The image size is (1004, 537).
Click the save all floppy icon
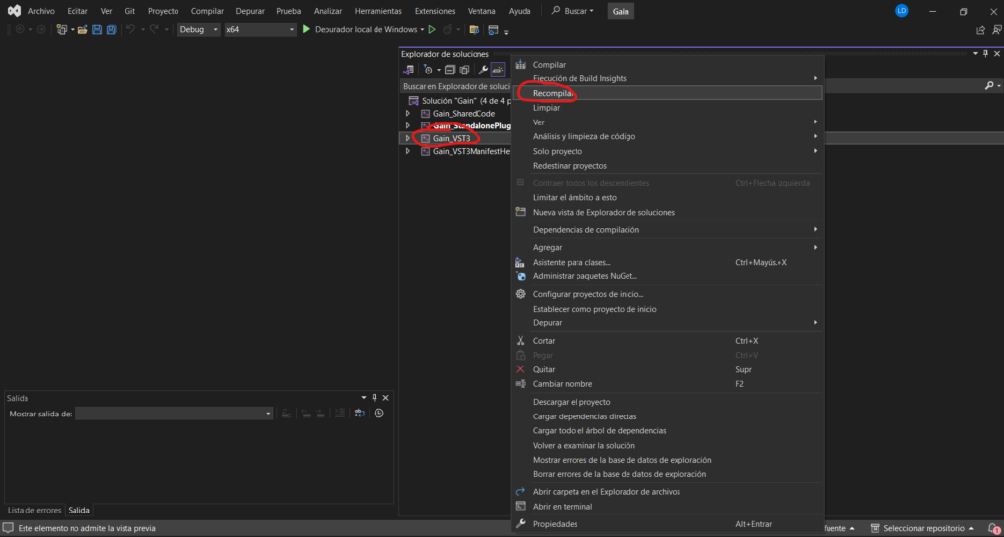click(112, 30)
